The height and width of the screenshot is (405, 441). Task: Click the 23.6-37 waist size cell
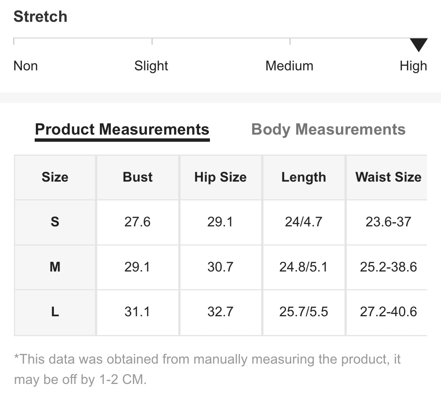point(388,222)
